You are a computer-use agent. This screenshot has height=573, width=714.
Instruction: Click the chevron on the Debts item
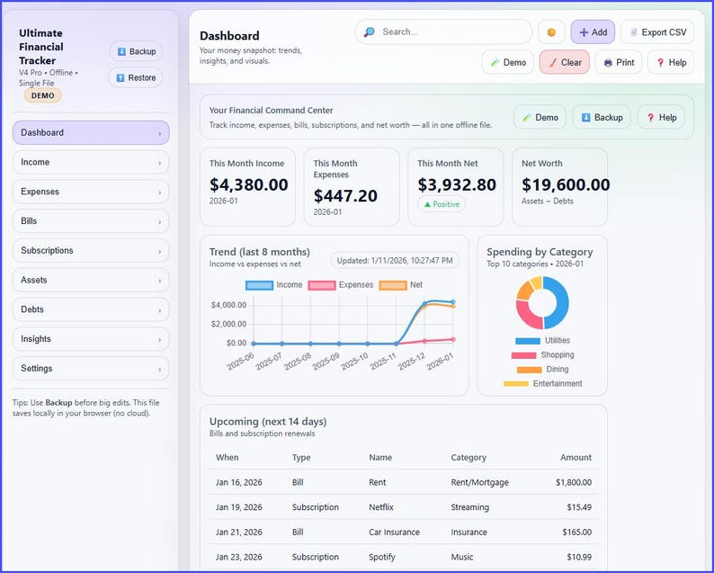click(x=159, y=310)
